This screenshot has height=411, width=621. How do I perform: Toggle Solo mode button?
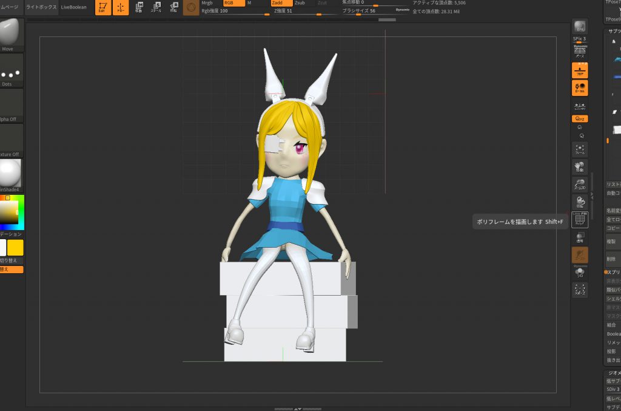pyautogui.click(x=580, y=272)
